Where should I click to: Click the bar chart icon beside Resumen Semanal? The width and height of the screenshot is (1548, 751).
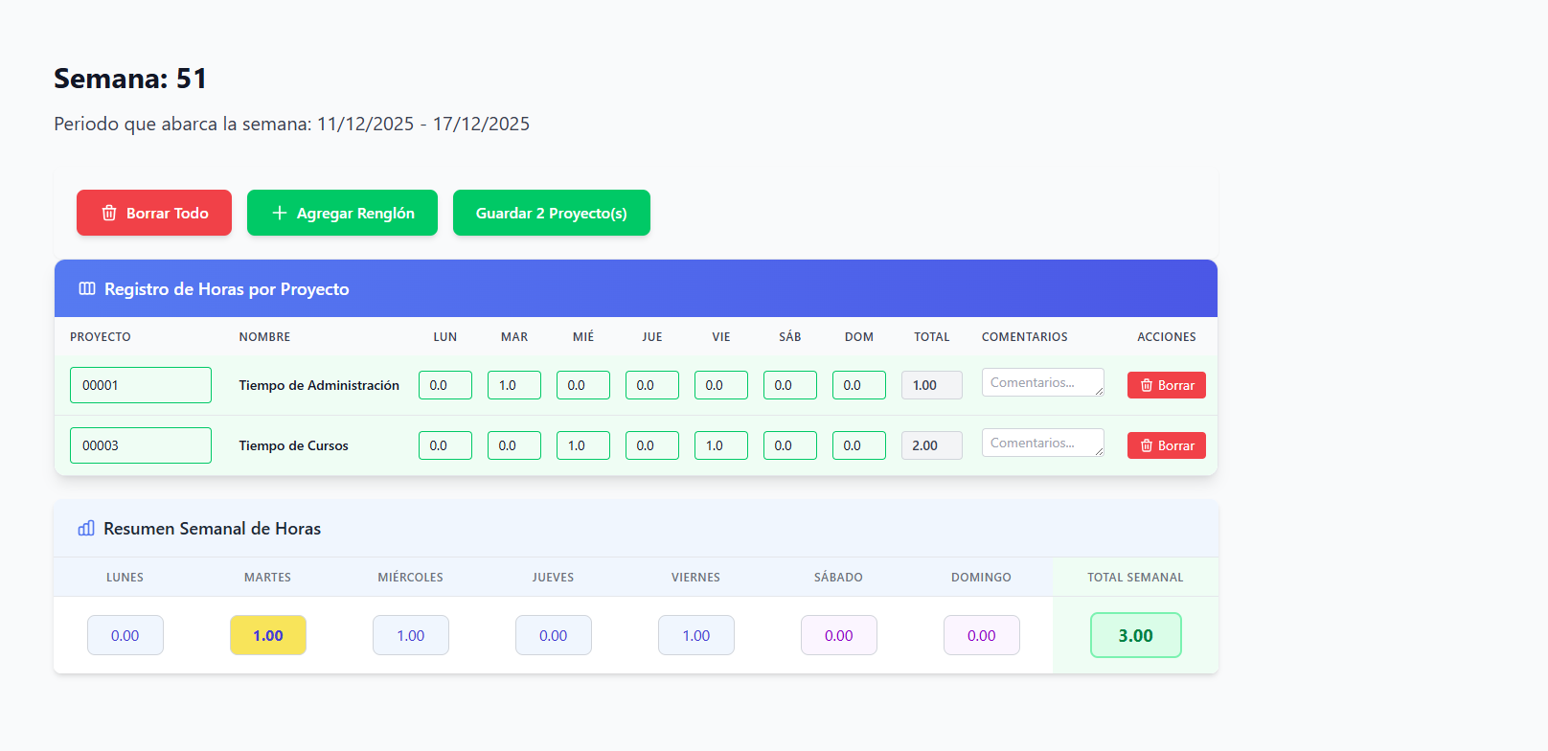86,529
